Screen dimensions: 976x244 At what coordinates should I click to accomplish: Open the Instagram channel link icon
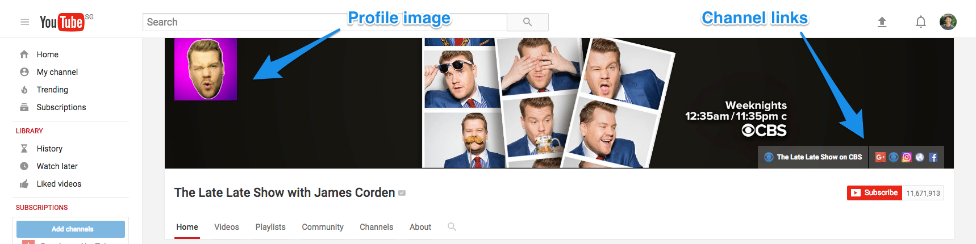click(907, 157)
